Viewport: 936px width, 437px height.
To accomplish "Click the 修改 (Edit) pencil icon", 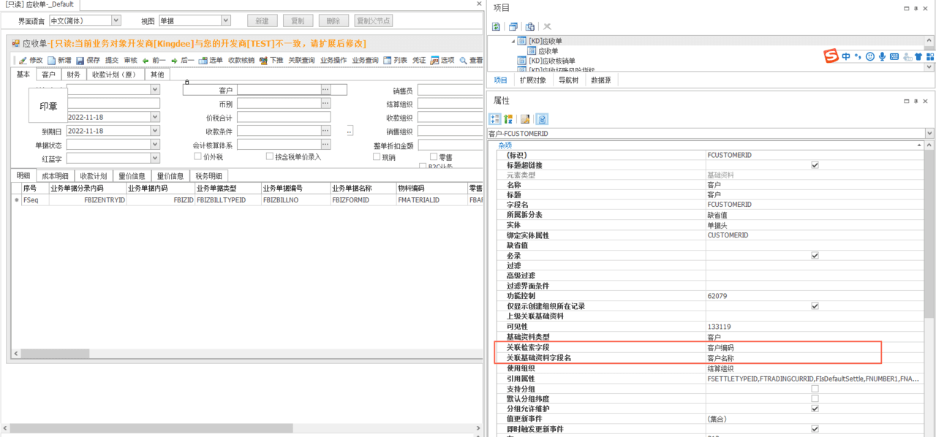I will click(x=23, y=60).
